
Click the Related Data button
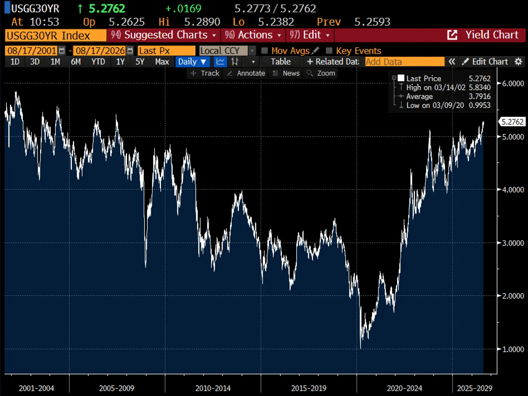tap(333, 62)
